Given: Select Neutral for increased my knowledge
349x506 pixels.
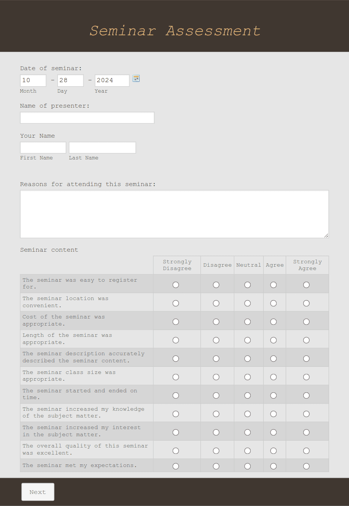Looking at the screenshot, I should click(x=248, y=414).
